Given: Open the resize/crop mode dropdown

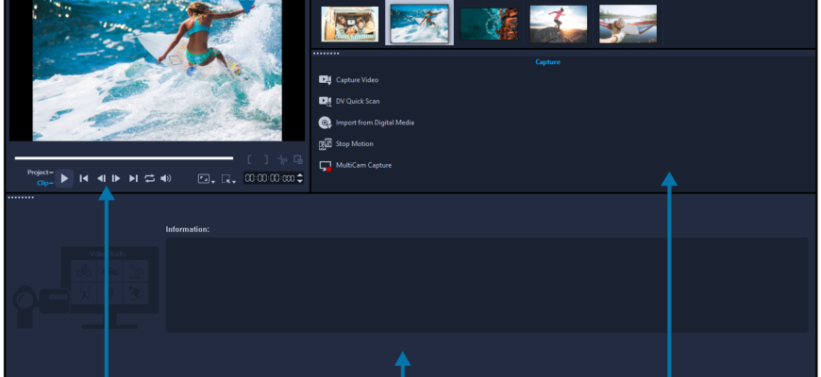Looking at the screenshot, I should click(x=228, y=179).
